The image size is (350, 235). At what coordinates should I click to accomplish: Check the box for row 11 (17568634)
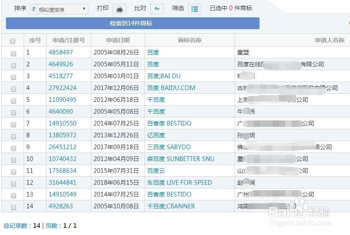pos(14,172)
